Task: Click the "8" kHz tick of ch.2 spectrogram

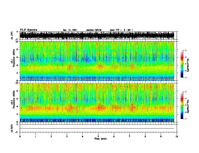Action: [18, 91]
